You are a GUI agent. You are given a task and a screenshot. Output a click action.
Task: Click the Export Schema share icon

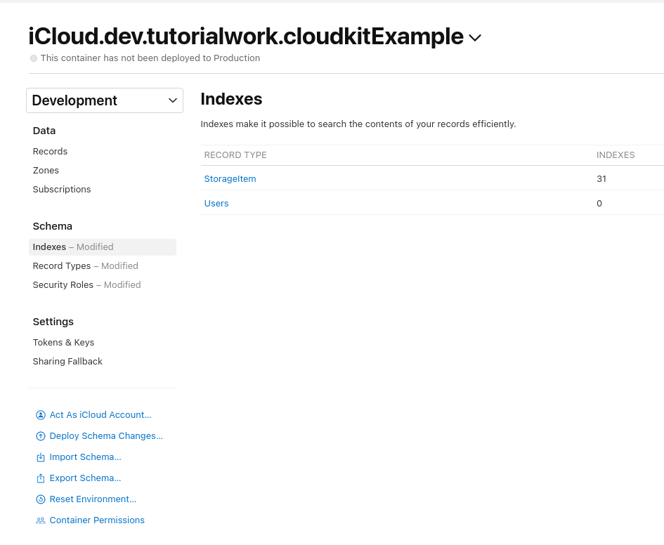tap(41, 478)
